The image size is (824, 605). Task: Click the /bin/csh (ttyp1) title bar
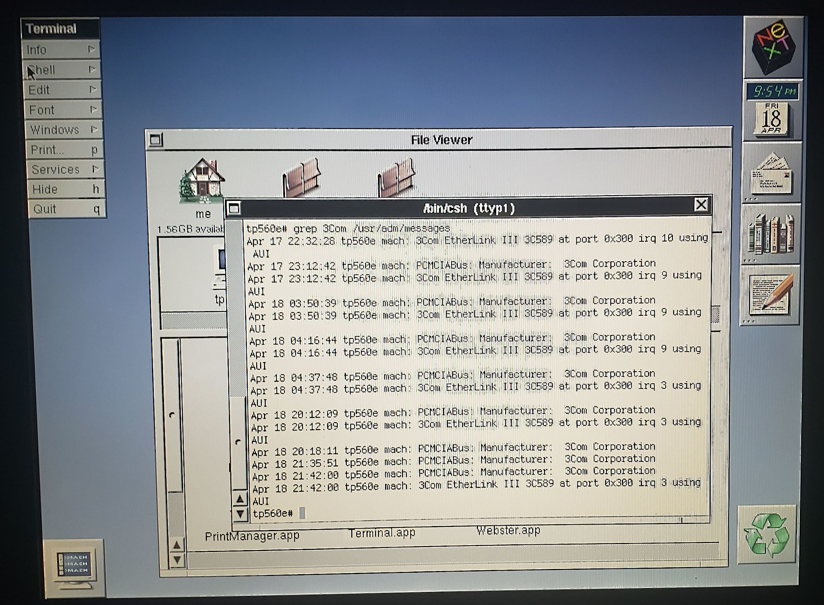pos(469,208)
